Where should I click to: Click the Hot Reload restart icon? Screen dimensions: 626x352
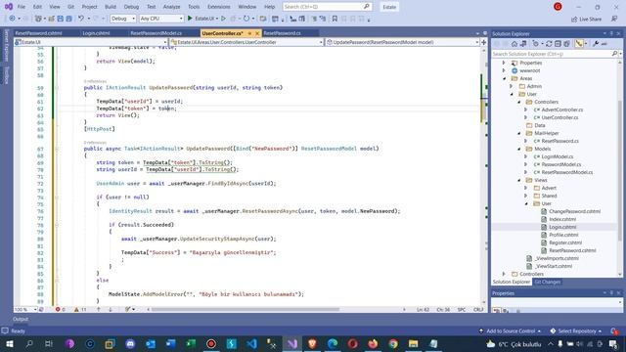click(246, 19)
